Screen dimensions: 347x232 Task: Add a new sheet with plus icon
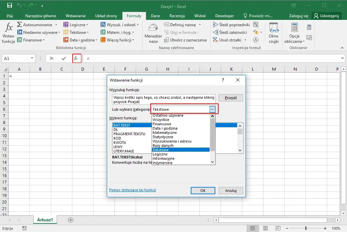(x=71, y=220)
